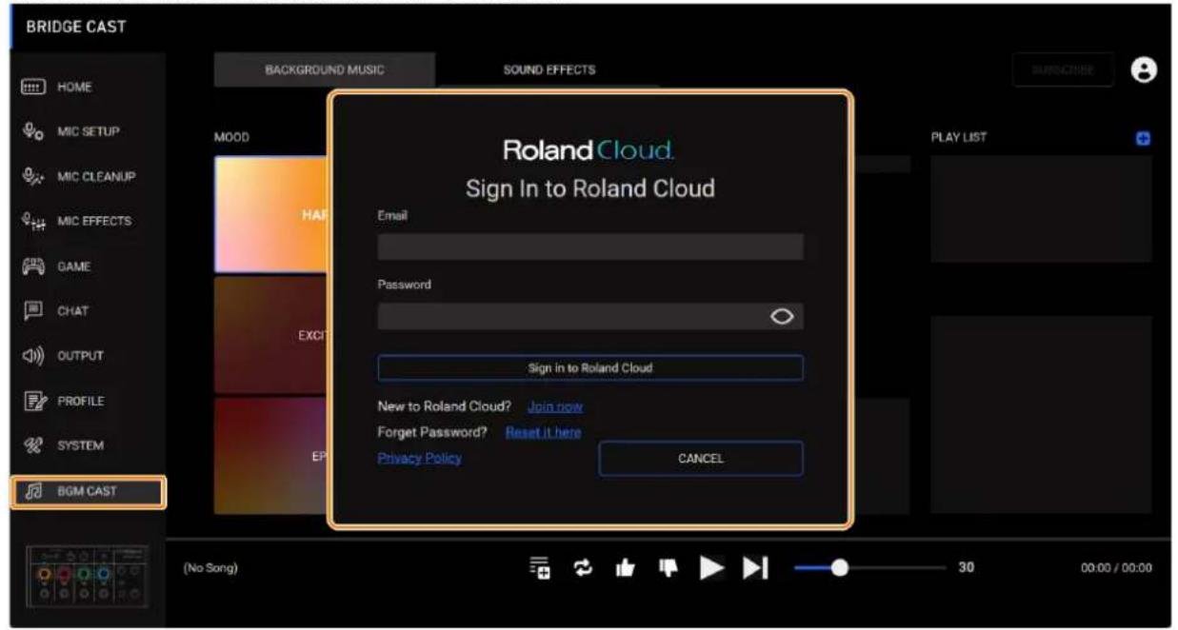Screen dimensions: 1178x630
Task: Skip to the next track
Action: [755, 568]
